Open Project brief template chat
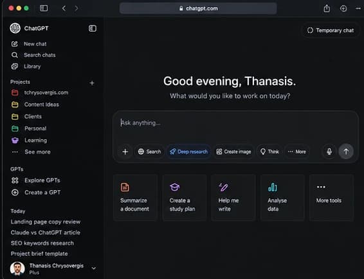The height and width of the screenshot is (279, 364). point(39,254)
